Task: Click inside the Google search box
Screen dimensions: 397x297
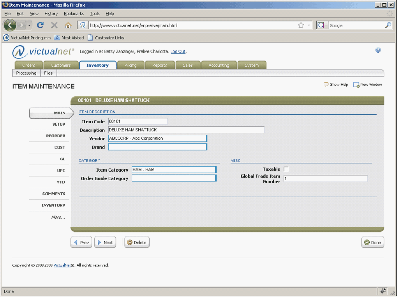Action: click(x=356, y=25)
